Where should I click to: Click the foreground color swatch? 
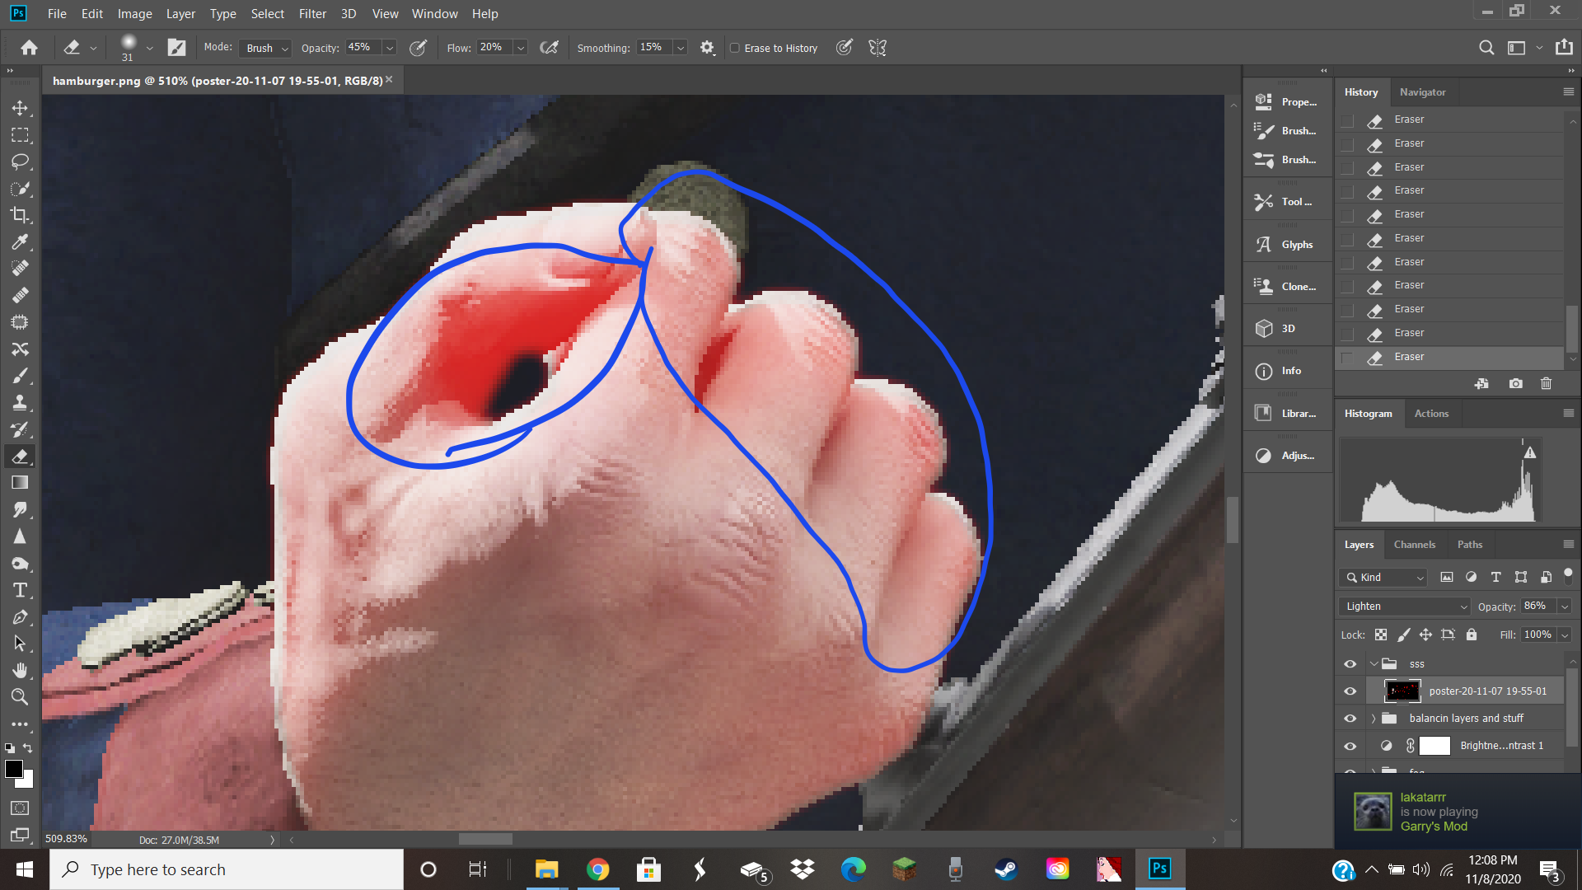point(13,769)
